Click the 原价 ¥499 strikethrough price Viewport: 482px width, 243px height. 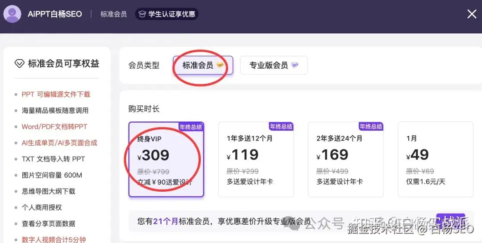pyautogui.click(x=332, y=171)
